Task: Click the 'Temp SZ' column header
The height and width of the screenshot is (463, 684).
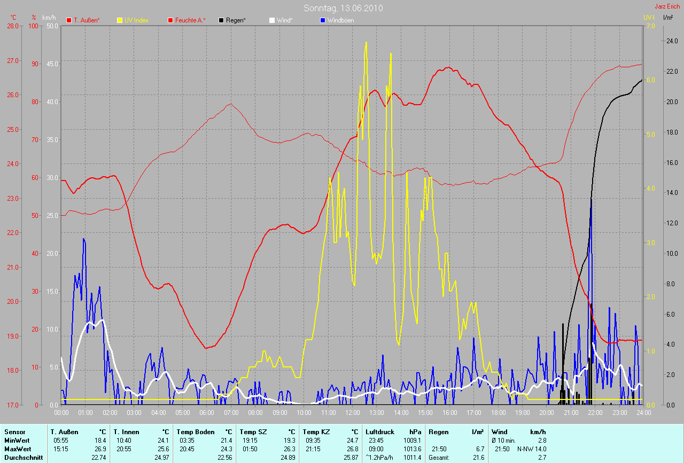Action: tap(253, 431)
